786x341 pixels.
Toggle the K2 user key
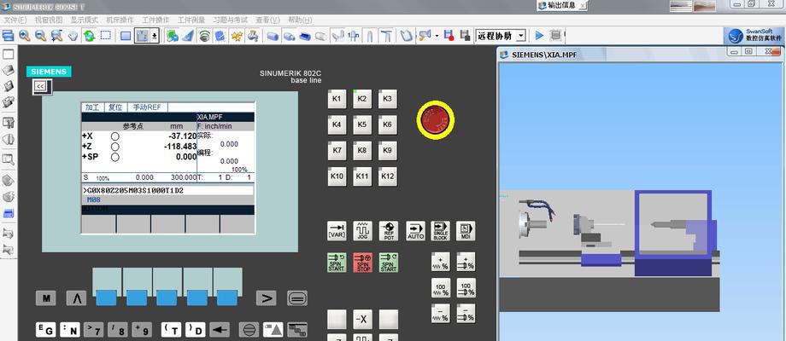click(362, 99)
